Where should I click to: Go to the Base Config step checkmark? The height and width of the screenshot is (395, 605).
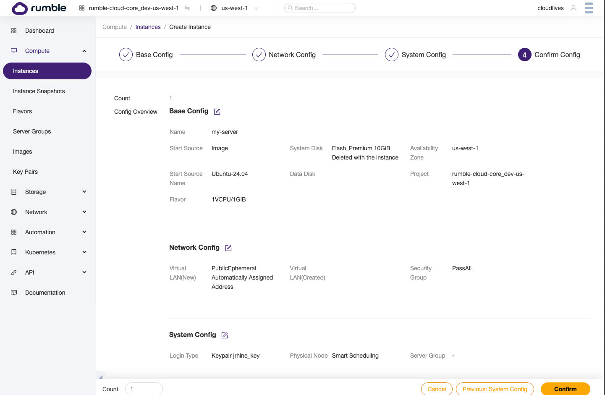pos(126,55)
